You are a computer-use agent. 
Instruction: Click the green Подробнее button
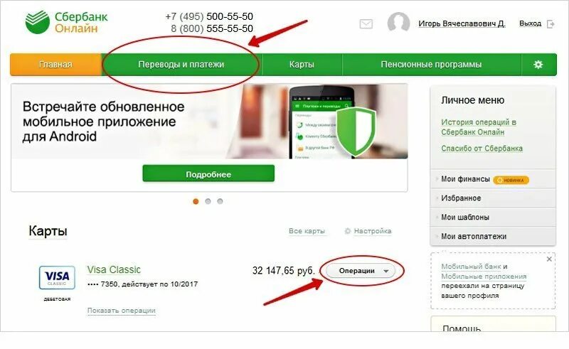click(x=208, y=173)
